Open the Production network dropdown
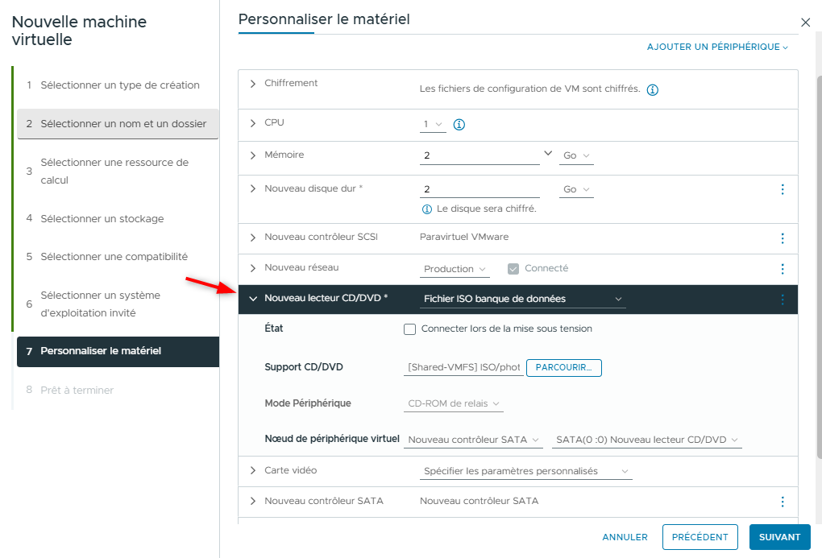 pyautogui.click(x=455, y=269)
